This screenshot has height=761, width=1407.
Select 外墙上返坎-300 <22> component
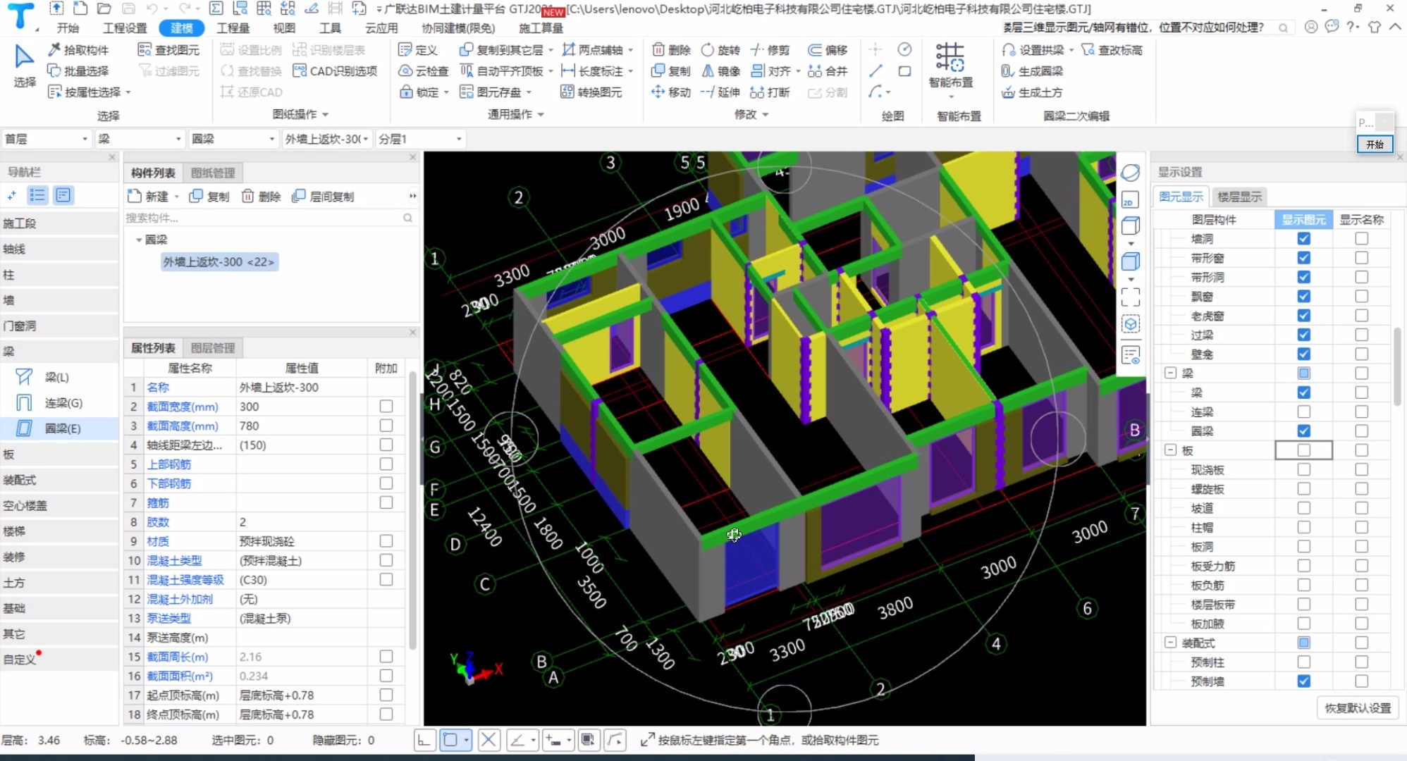pyautogui.click(x=219, y=261)
